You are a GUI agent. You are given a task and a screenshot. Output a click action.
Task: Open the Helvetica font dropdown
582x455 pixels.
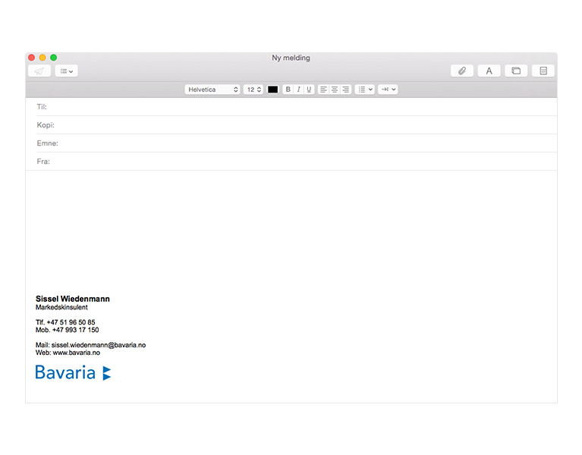point(212,89)
